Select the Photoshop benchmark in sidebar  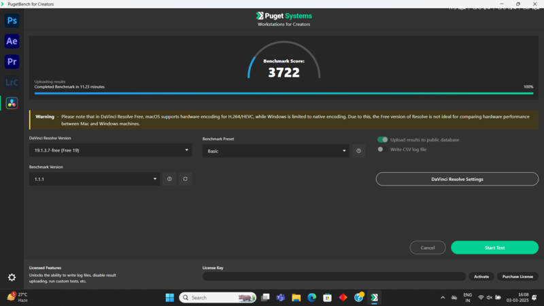(x=12, y=20)
